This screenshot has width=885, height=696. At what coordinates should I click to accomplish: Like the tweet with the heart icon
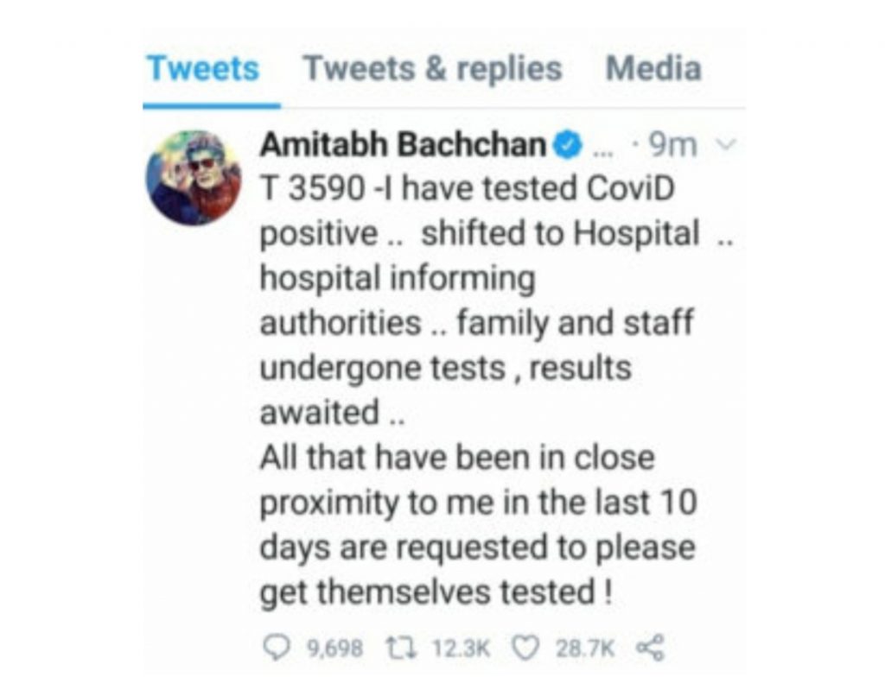[x=525, y=648]
